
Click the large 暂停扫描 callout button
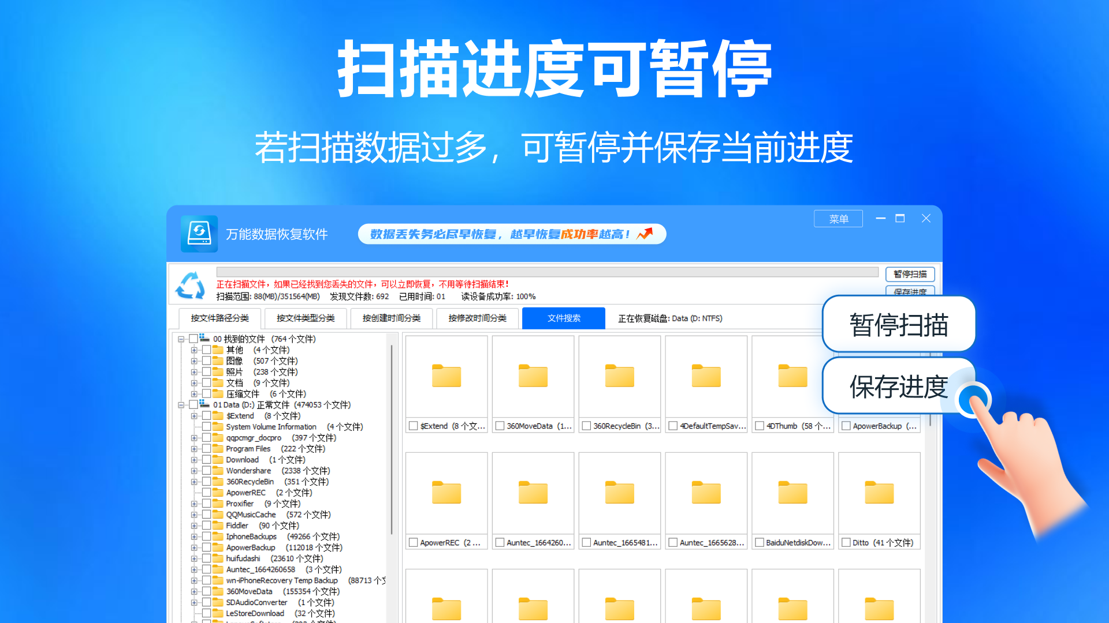(899, 324)
